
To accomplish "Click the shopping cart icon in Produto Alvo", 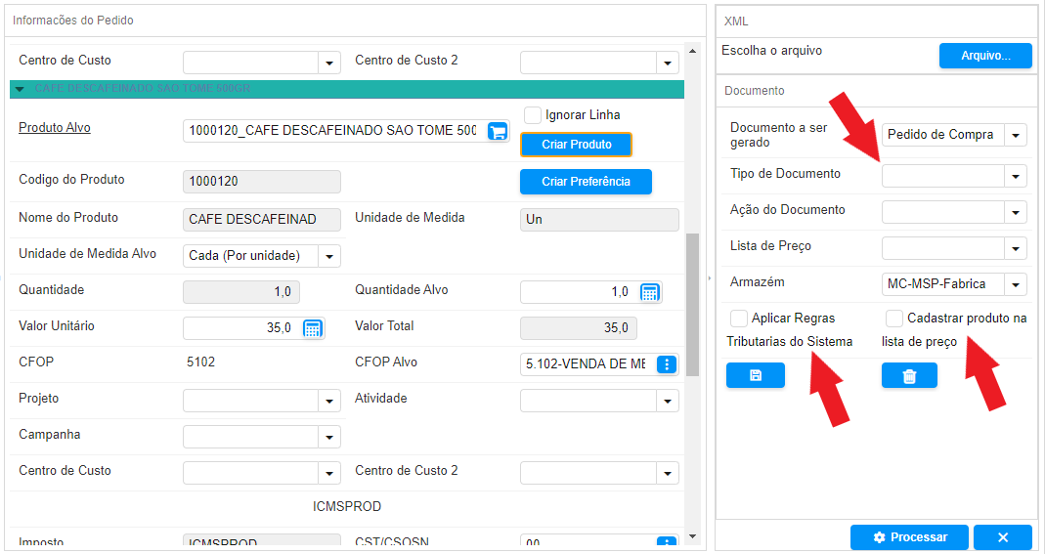I will click(498, 131).
